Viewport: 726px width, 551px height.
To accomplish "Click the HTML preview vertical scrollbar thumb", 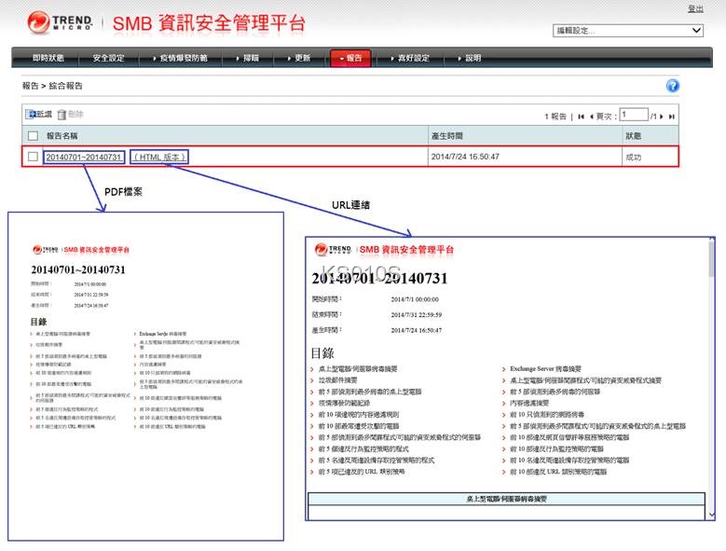I will (x=711, y=261).
